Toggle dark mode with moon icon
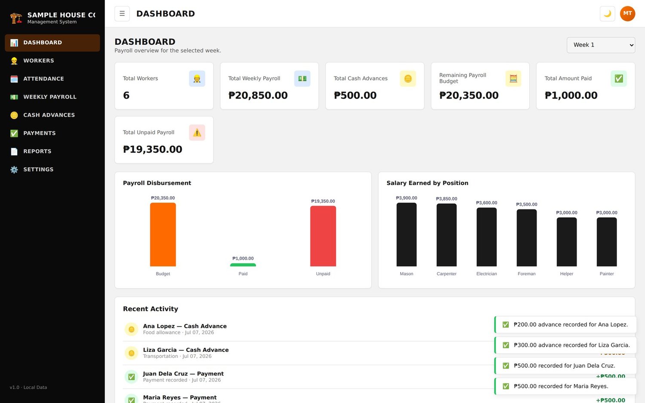The height and width of the screenshot is (403, 645). pos(607,14)
